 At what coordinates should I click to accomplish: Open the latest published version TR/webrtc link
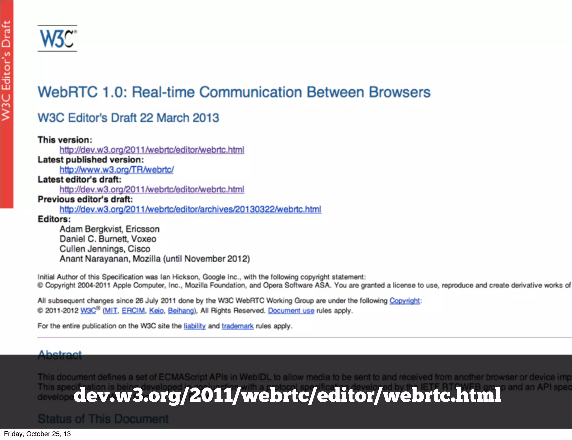tap(116, 170)
